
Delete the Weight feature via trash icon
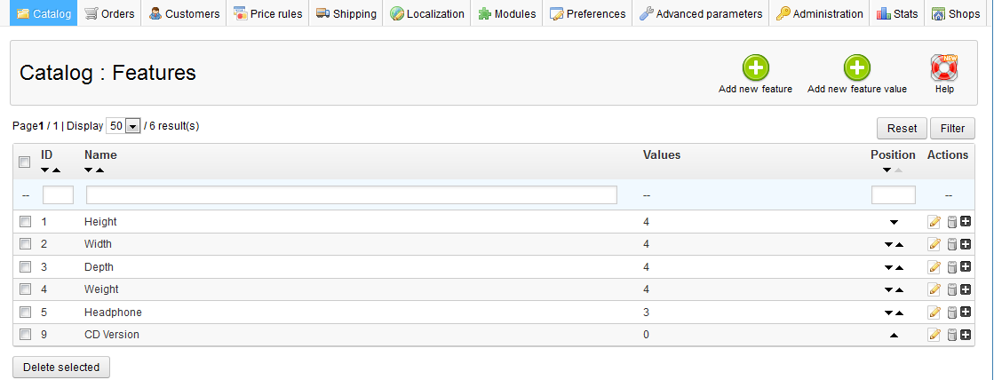point(950,289)
